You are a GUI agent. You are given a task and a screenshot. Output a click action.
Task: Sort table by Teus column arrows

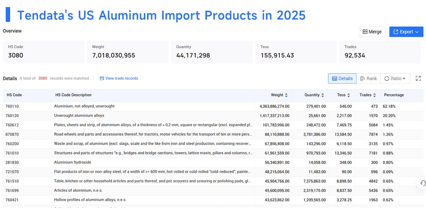(349, 95)
